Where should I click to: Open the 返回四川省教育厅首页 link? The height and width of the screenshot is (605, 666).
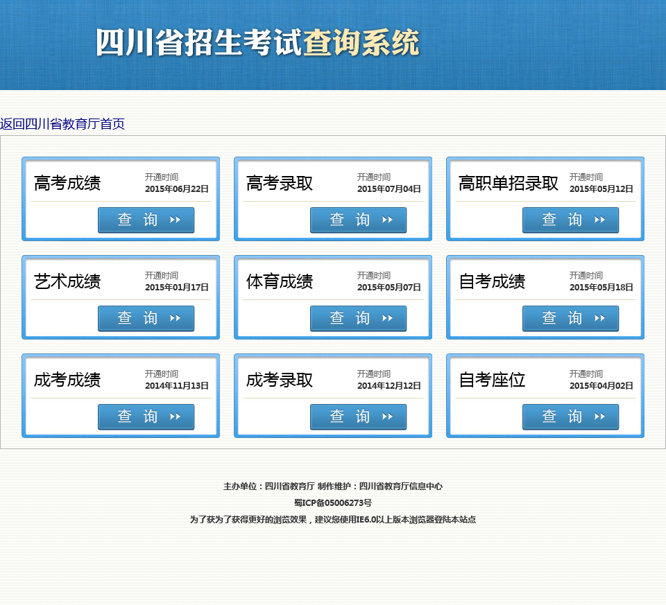62,124
